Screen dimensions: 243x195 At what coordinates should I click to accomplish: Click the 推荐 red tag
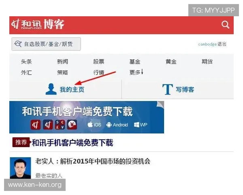(x=21, y=142)
